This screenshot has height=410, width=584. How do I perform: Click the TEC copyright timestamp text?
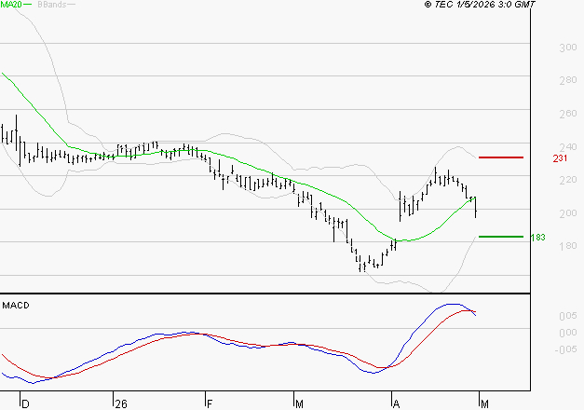point(480,5)
